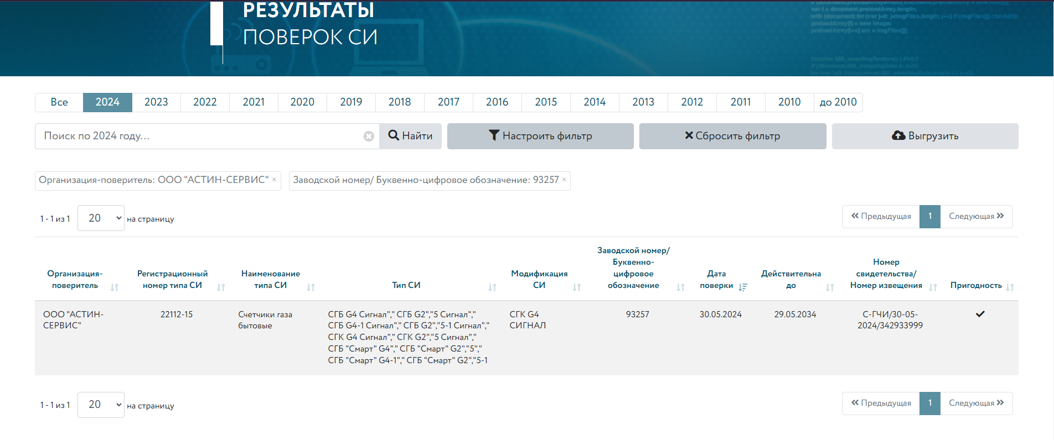Sort by Организация-поверитель column arrows
The height and width of the screenshot is (440, 1054).
(115, 287)
